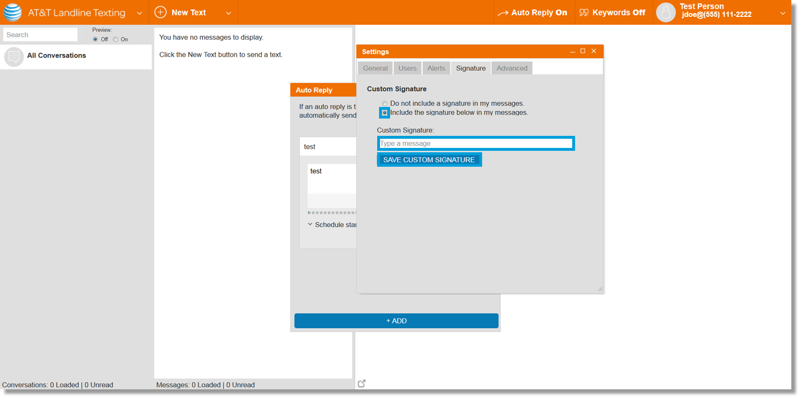Click the 'test' message box in Auto Reply
The width and height of the screenshot is (800, 398).
tap(332, 179)
